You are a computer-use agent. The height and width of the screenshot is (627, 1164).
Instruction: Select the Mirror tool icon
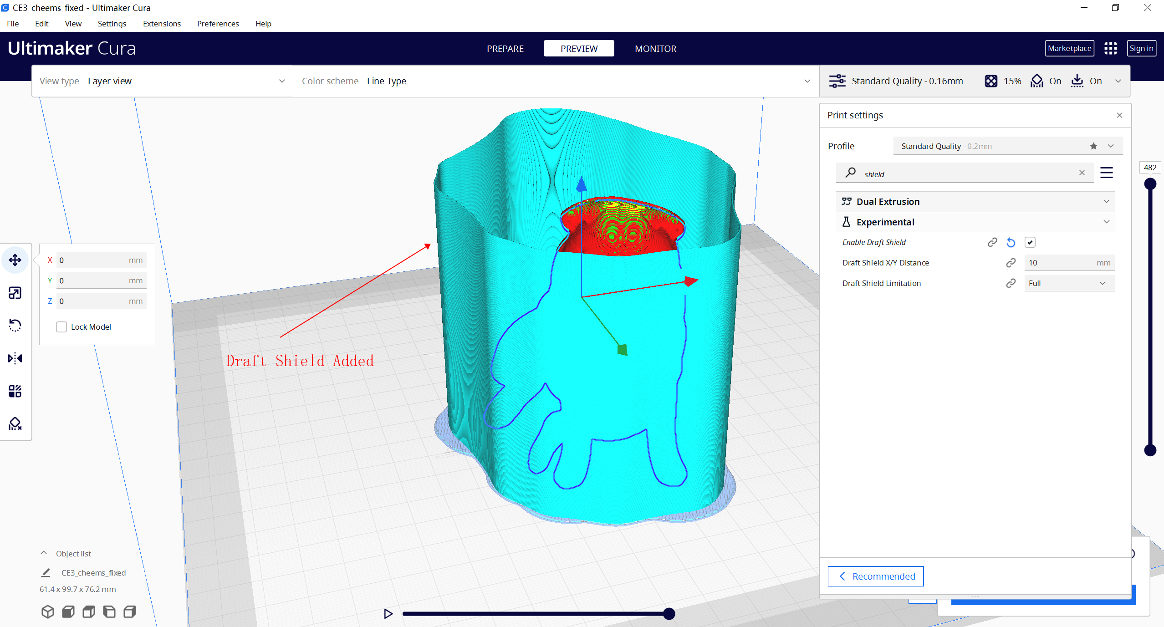pos(15,358)
